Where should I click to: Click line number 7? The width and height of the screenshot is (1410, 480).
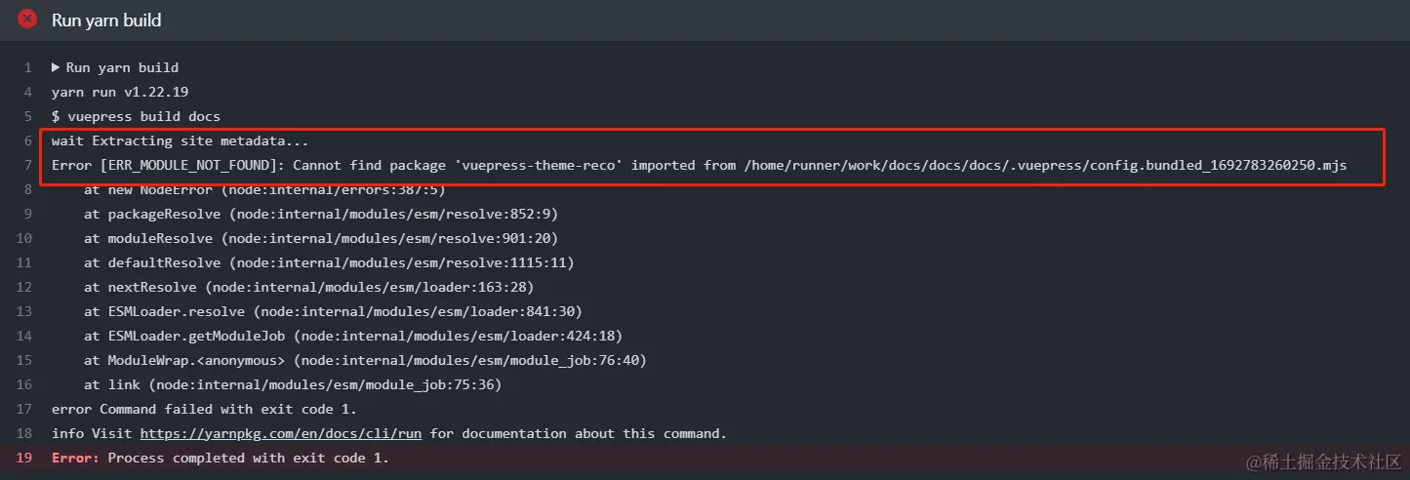click(27, 165)
